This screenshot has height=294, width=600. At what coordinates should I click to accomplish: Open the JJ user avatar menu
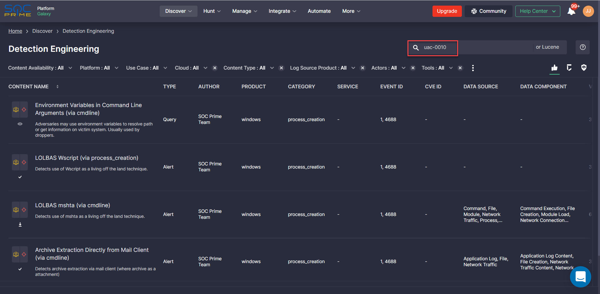pos(588,11)
